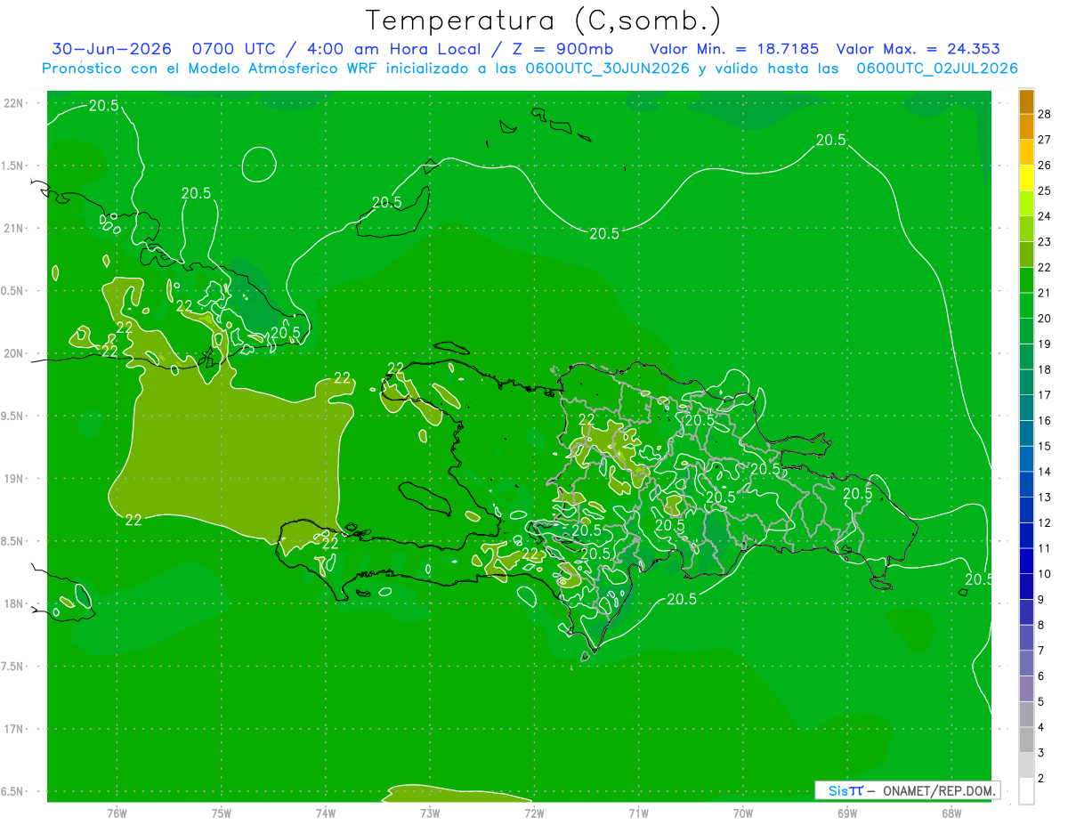Click the '18N' latitude axis label
Viewport: 1068px width, 825px height.
[x=13, y=604]
